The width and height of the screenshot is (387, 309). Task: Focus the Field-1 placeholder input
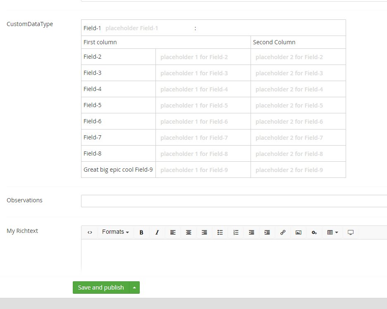pyautogui.click(x=148, y=28)
